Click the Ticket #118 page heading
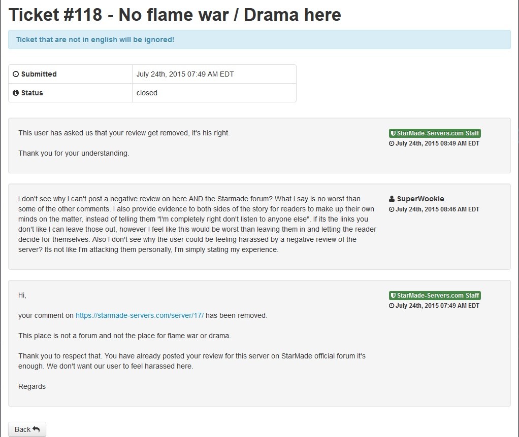 point(175,15)
